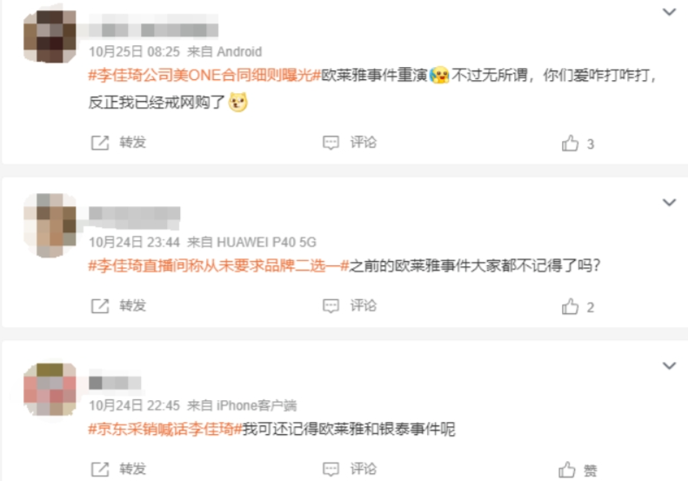The height and width of the screenshot is (481, 688).
Task: Click the avatar of the 10月25日 poster
Action: (50, 37)
